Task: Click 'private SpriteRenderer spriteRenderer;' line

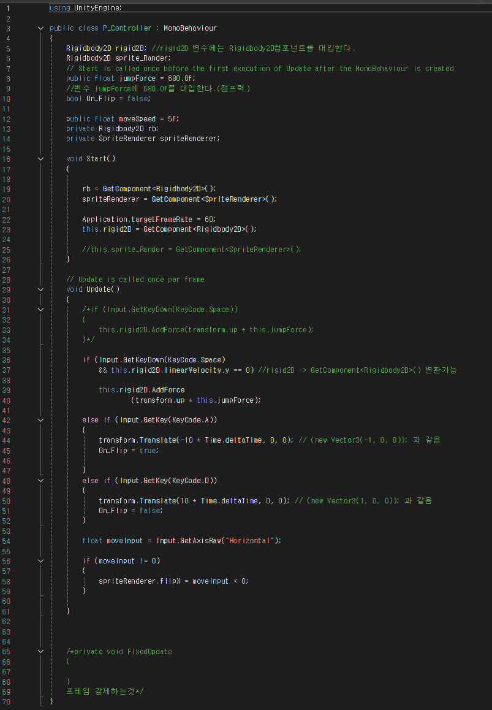Action: tap(143, 139)
